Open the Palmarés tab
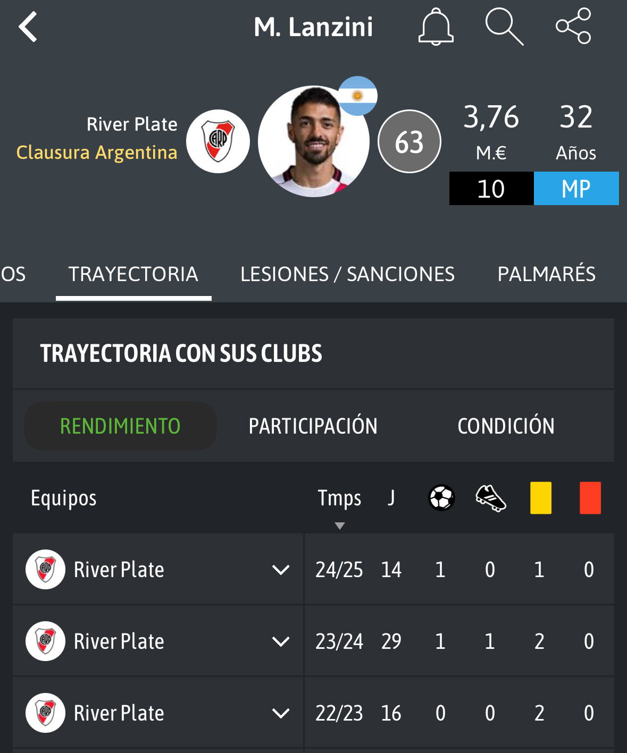 click(546, 274)
